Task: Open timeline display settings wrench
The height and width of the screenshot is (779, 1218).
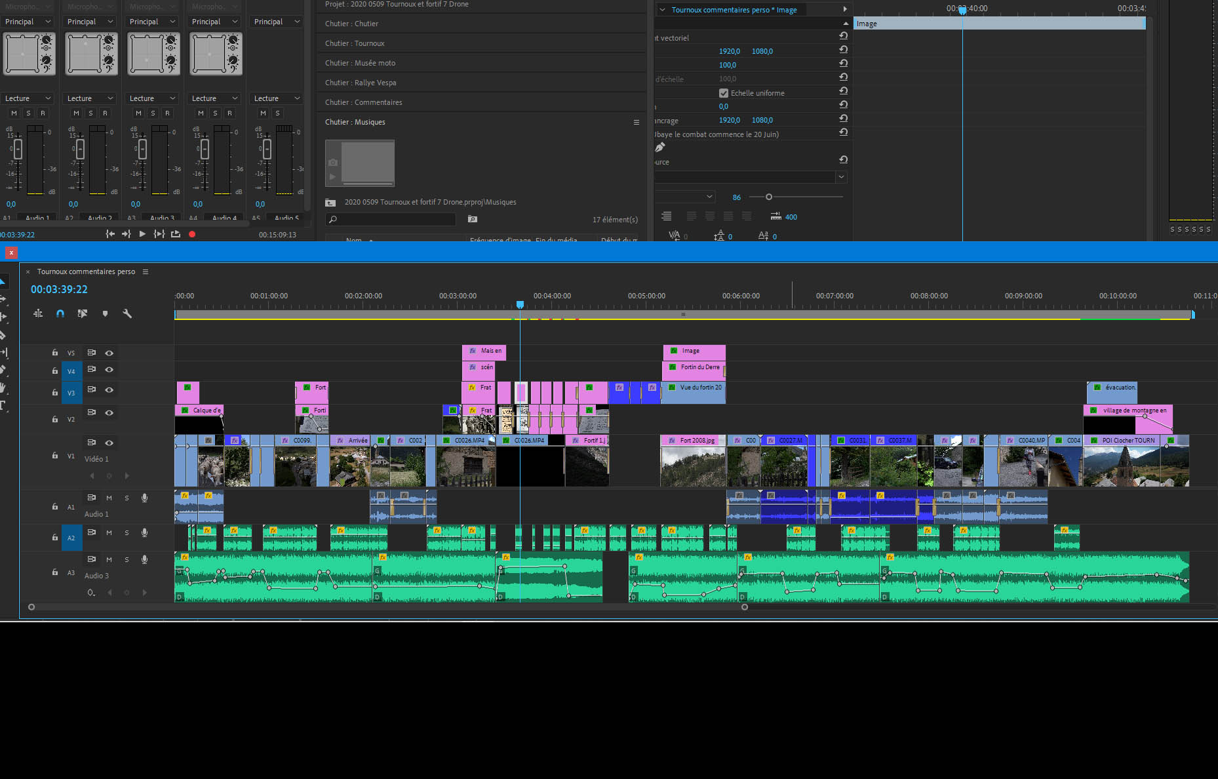Action: (x=127, y=313)
